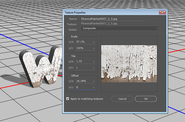Image resolution: width=185 pixels, height=122 pixels.
Task: Click the Tile U/X 1.75 field
Action: click(84, 62)
